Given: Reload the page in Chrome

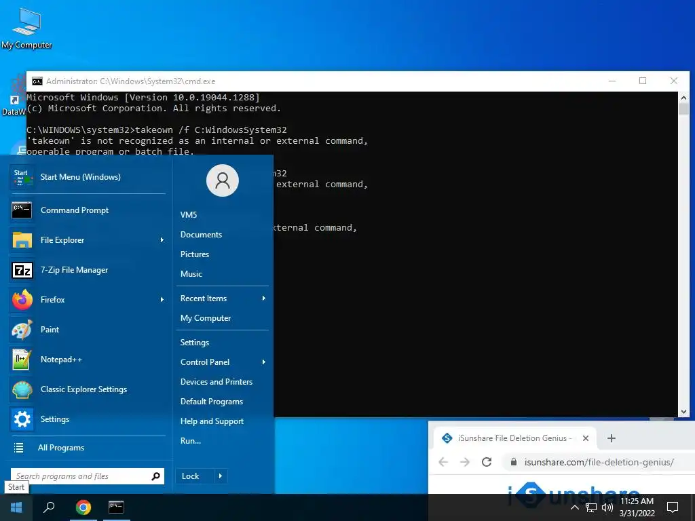Looking at the screenshot, I should (x=487, y=462).
